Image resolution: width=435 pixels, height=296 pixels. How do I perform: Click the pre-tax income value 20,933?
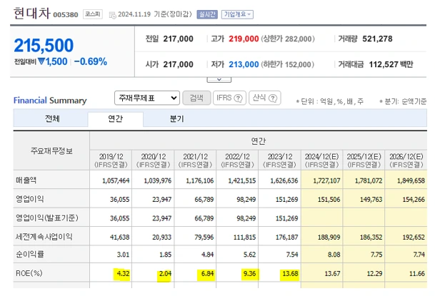[161, 238]
